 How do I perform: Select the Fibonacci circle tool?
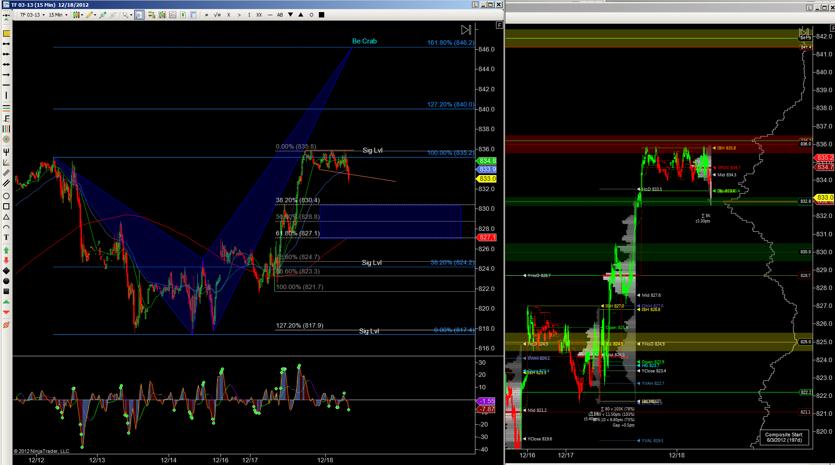tap(6, 139)
